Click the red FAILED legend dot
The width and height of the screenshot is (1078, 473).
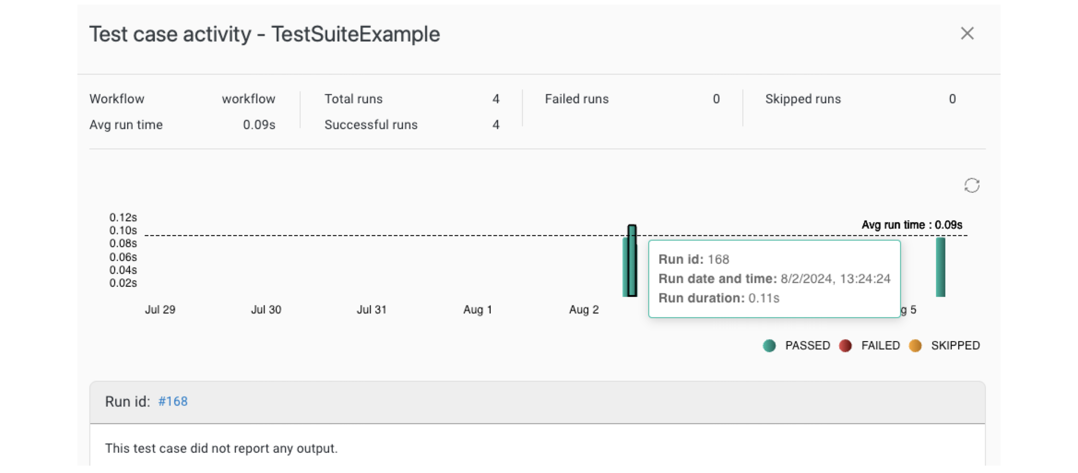tap(845, 345)
